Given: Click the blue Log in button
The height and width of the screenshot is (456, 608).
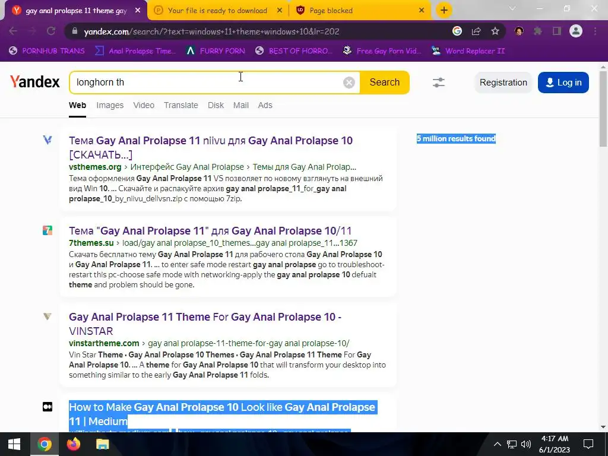Looking at the screenshot, I should 563,82.
